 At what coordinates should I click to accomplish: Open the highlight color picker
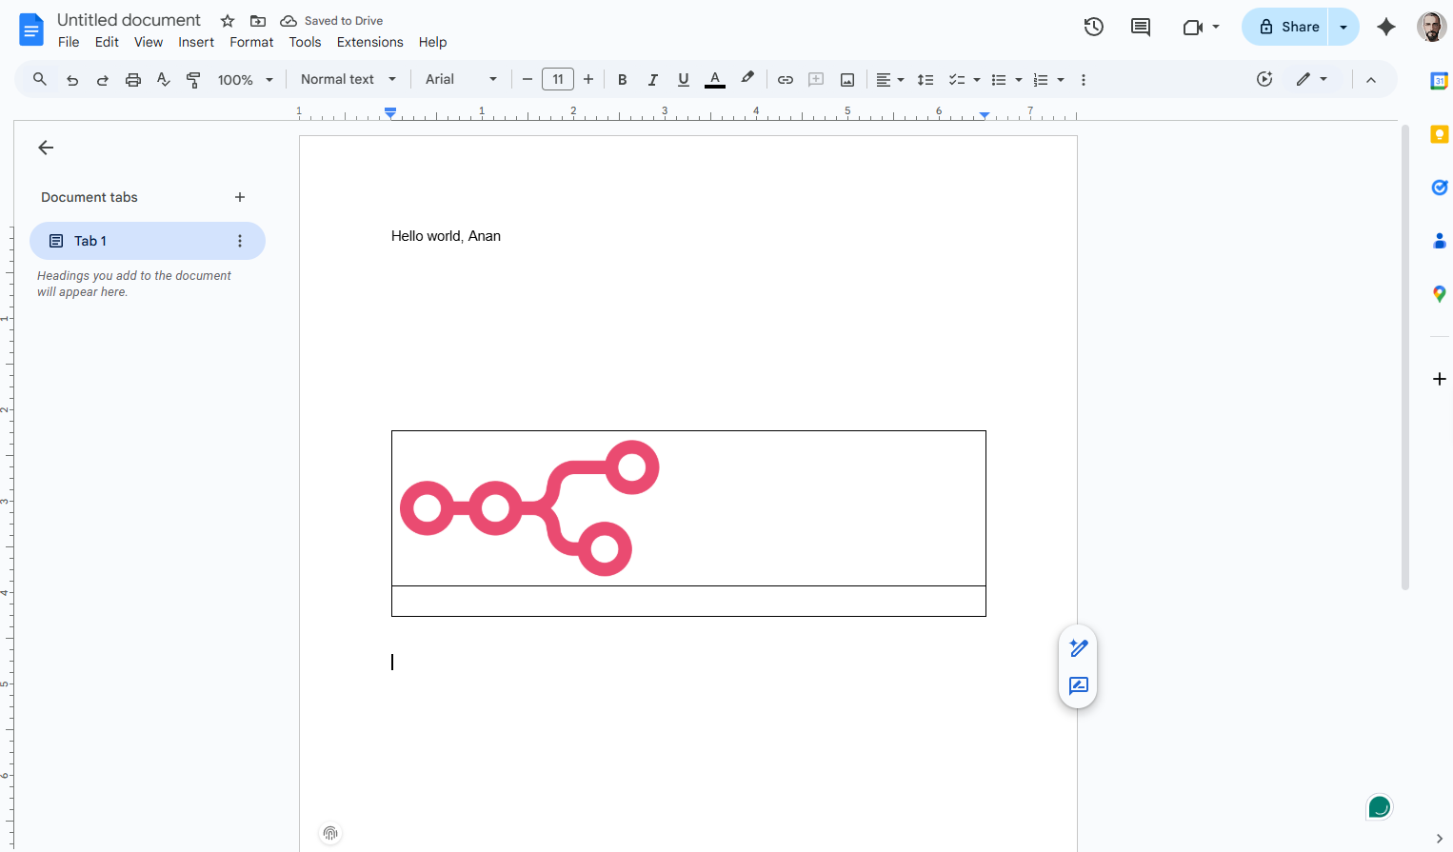[x=747, y=80]
